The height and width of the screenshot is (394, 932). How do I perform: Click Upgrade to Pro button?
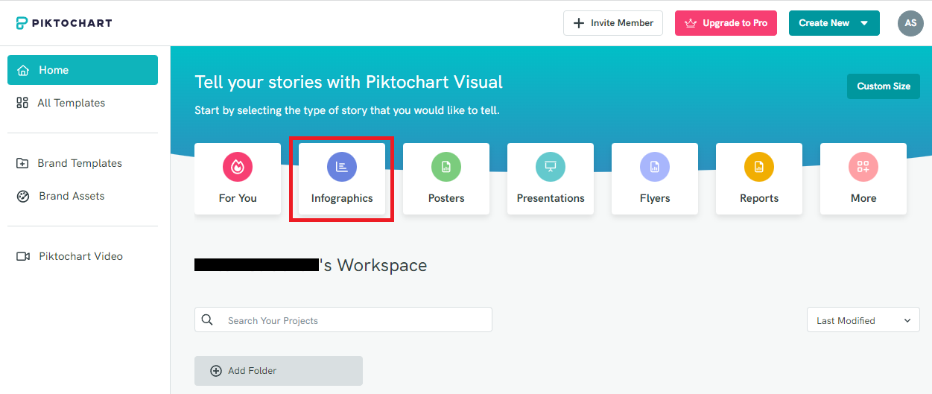(x=726, y=23)
